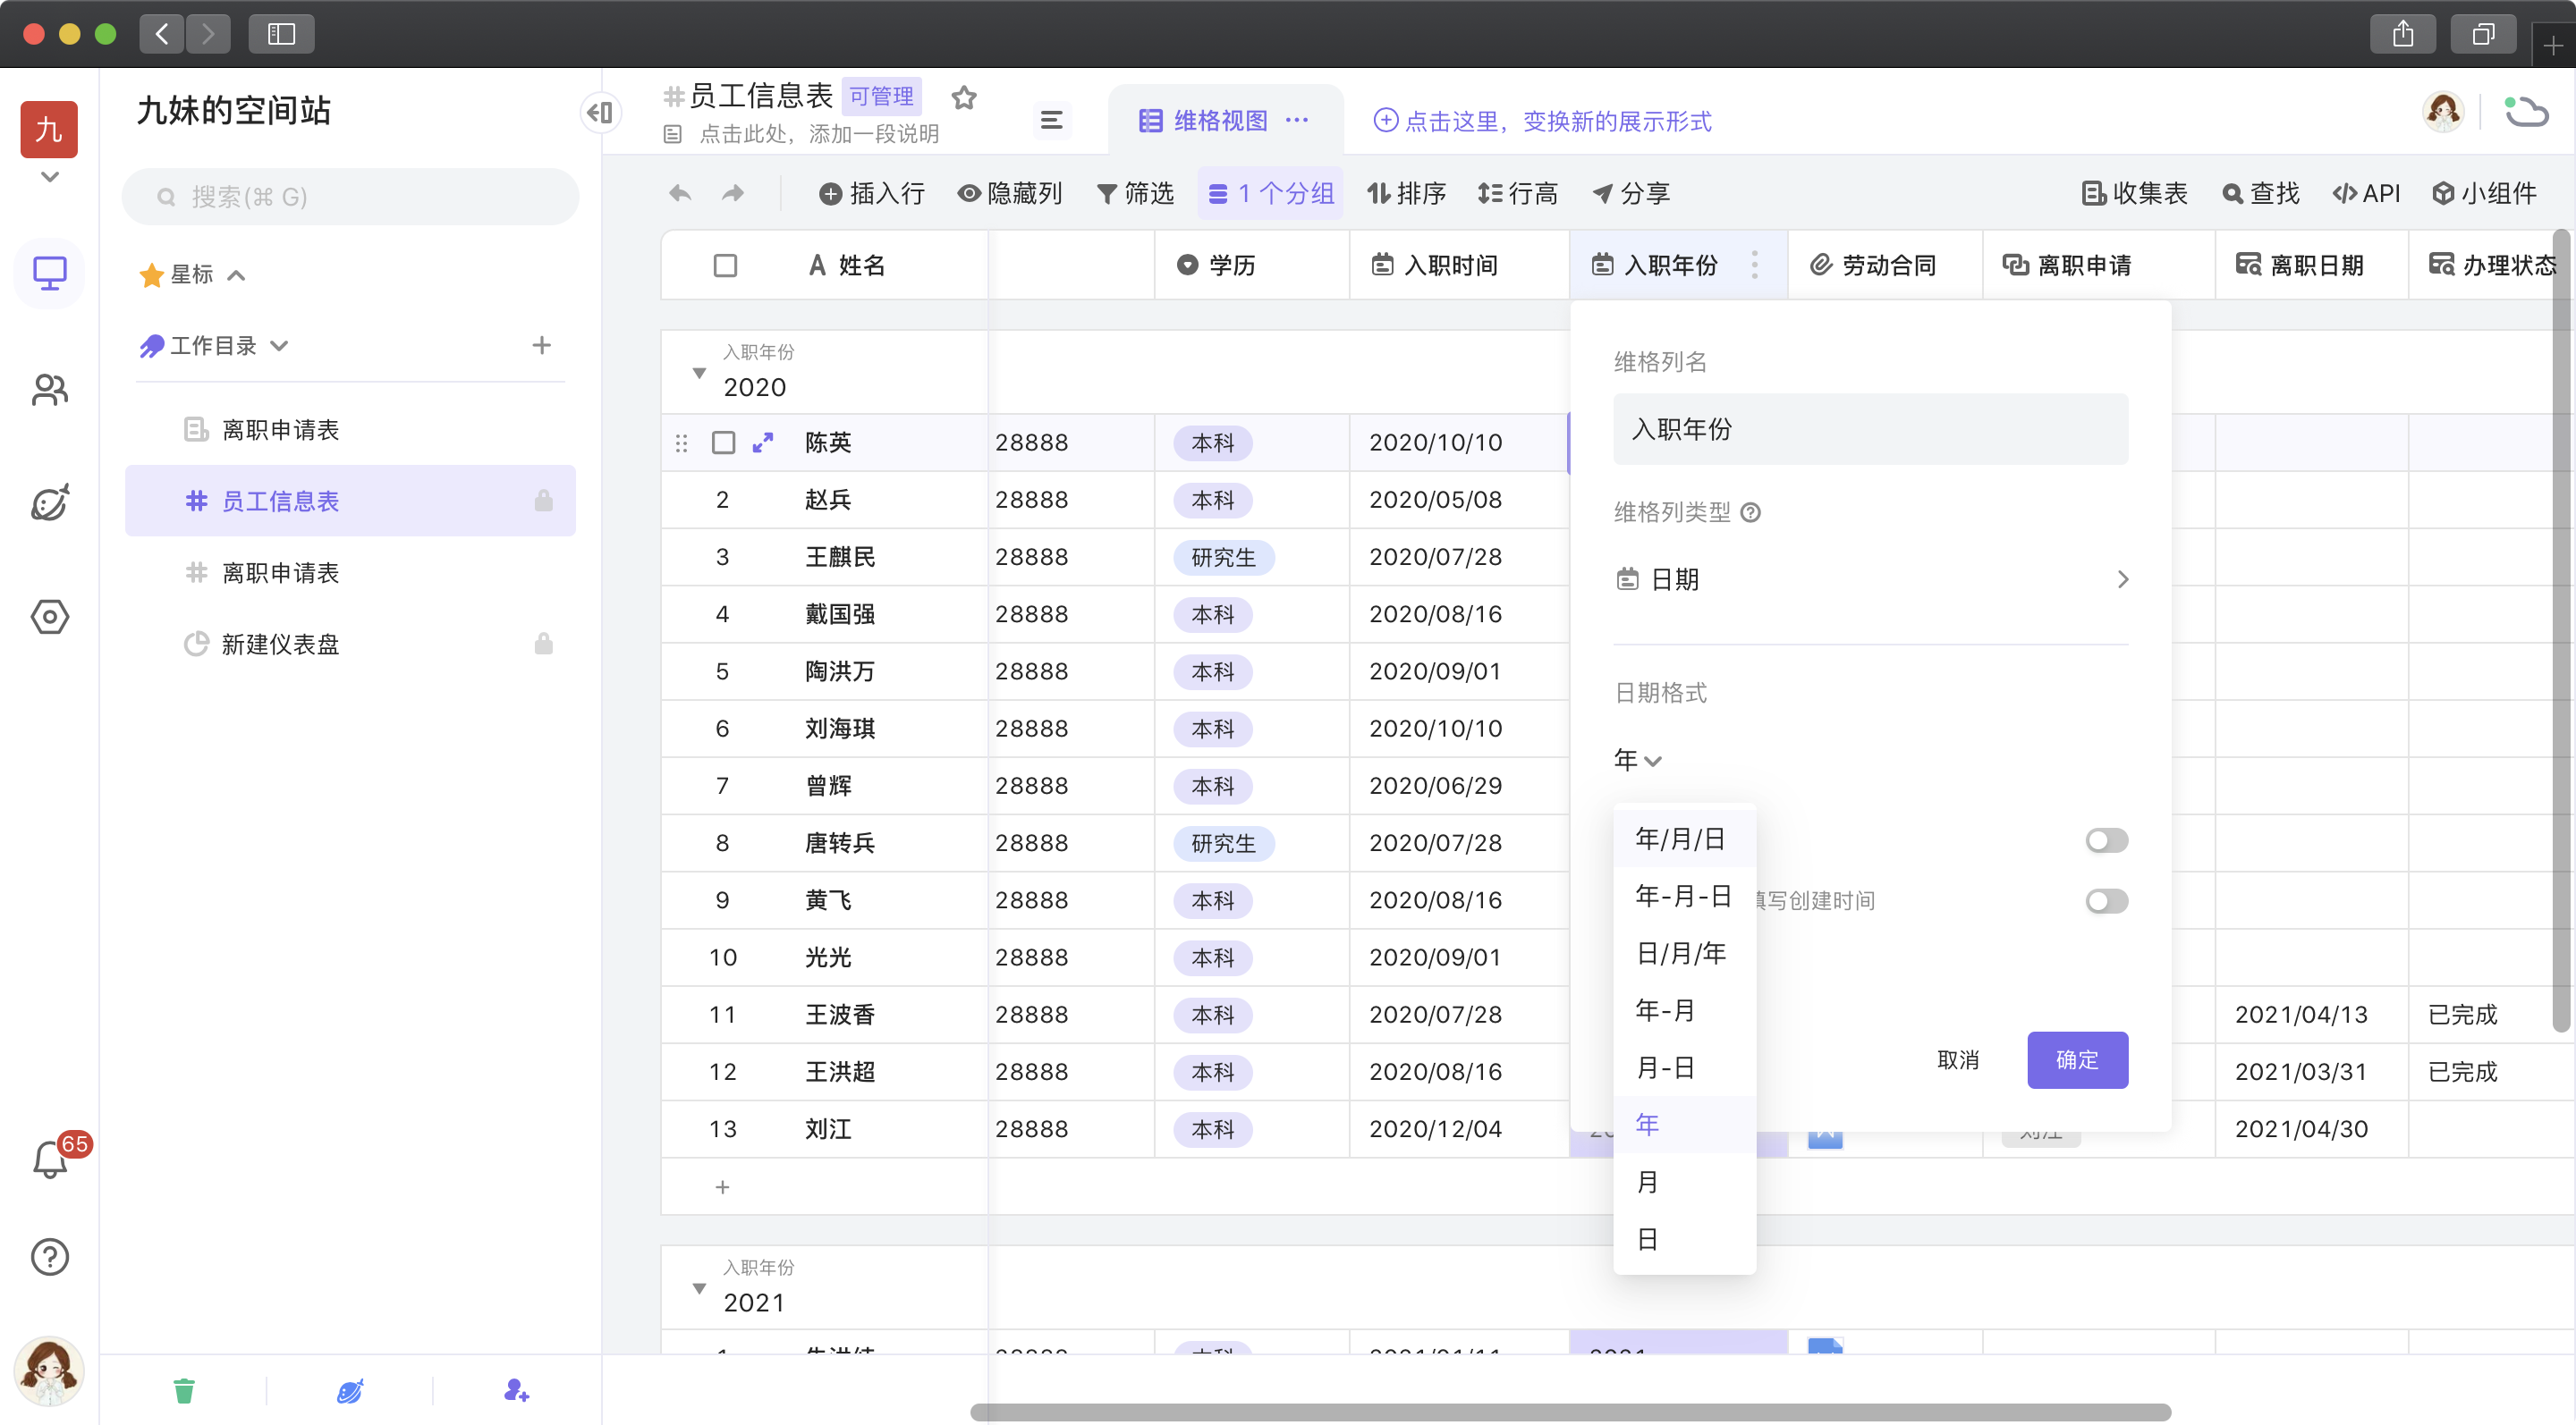Viewport: 2576px width, 1425px height.
Task: Click the 取消 cancel button
Action: coord(1958,1059)
